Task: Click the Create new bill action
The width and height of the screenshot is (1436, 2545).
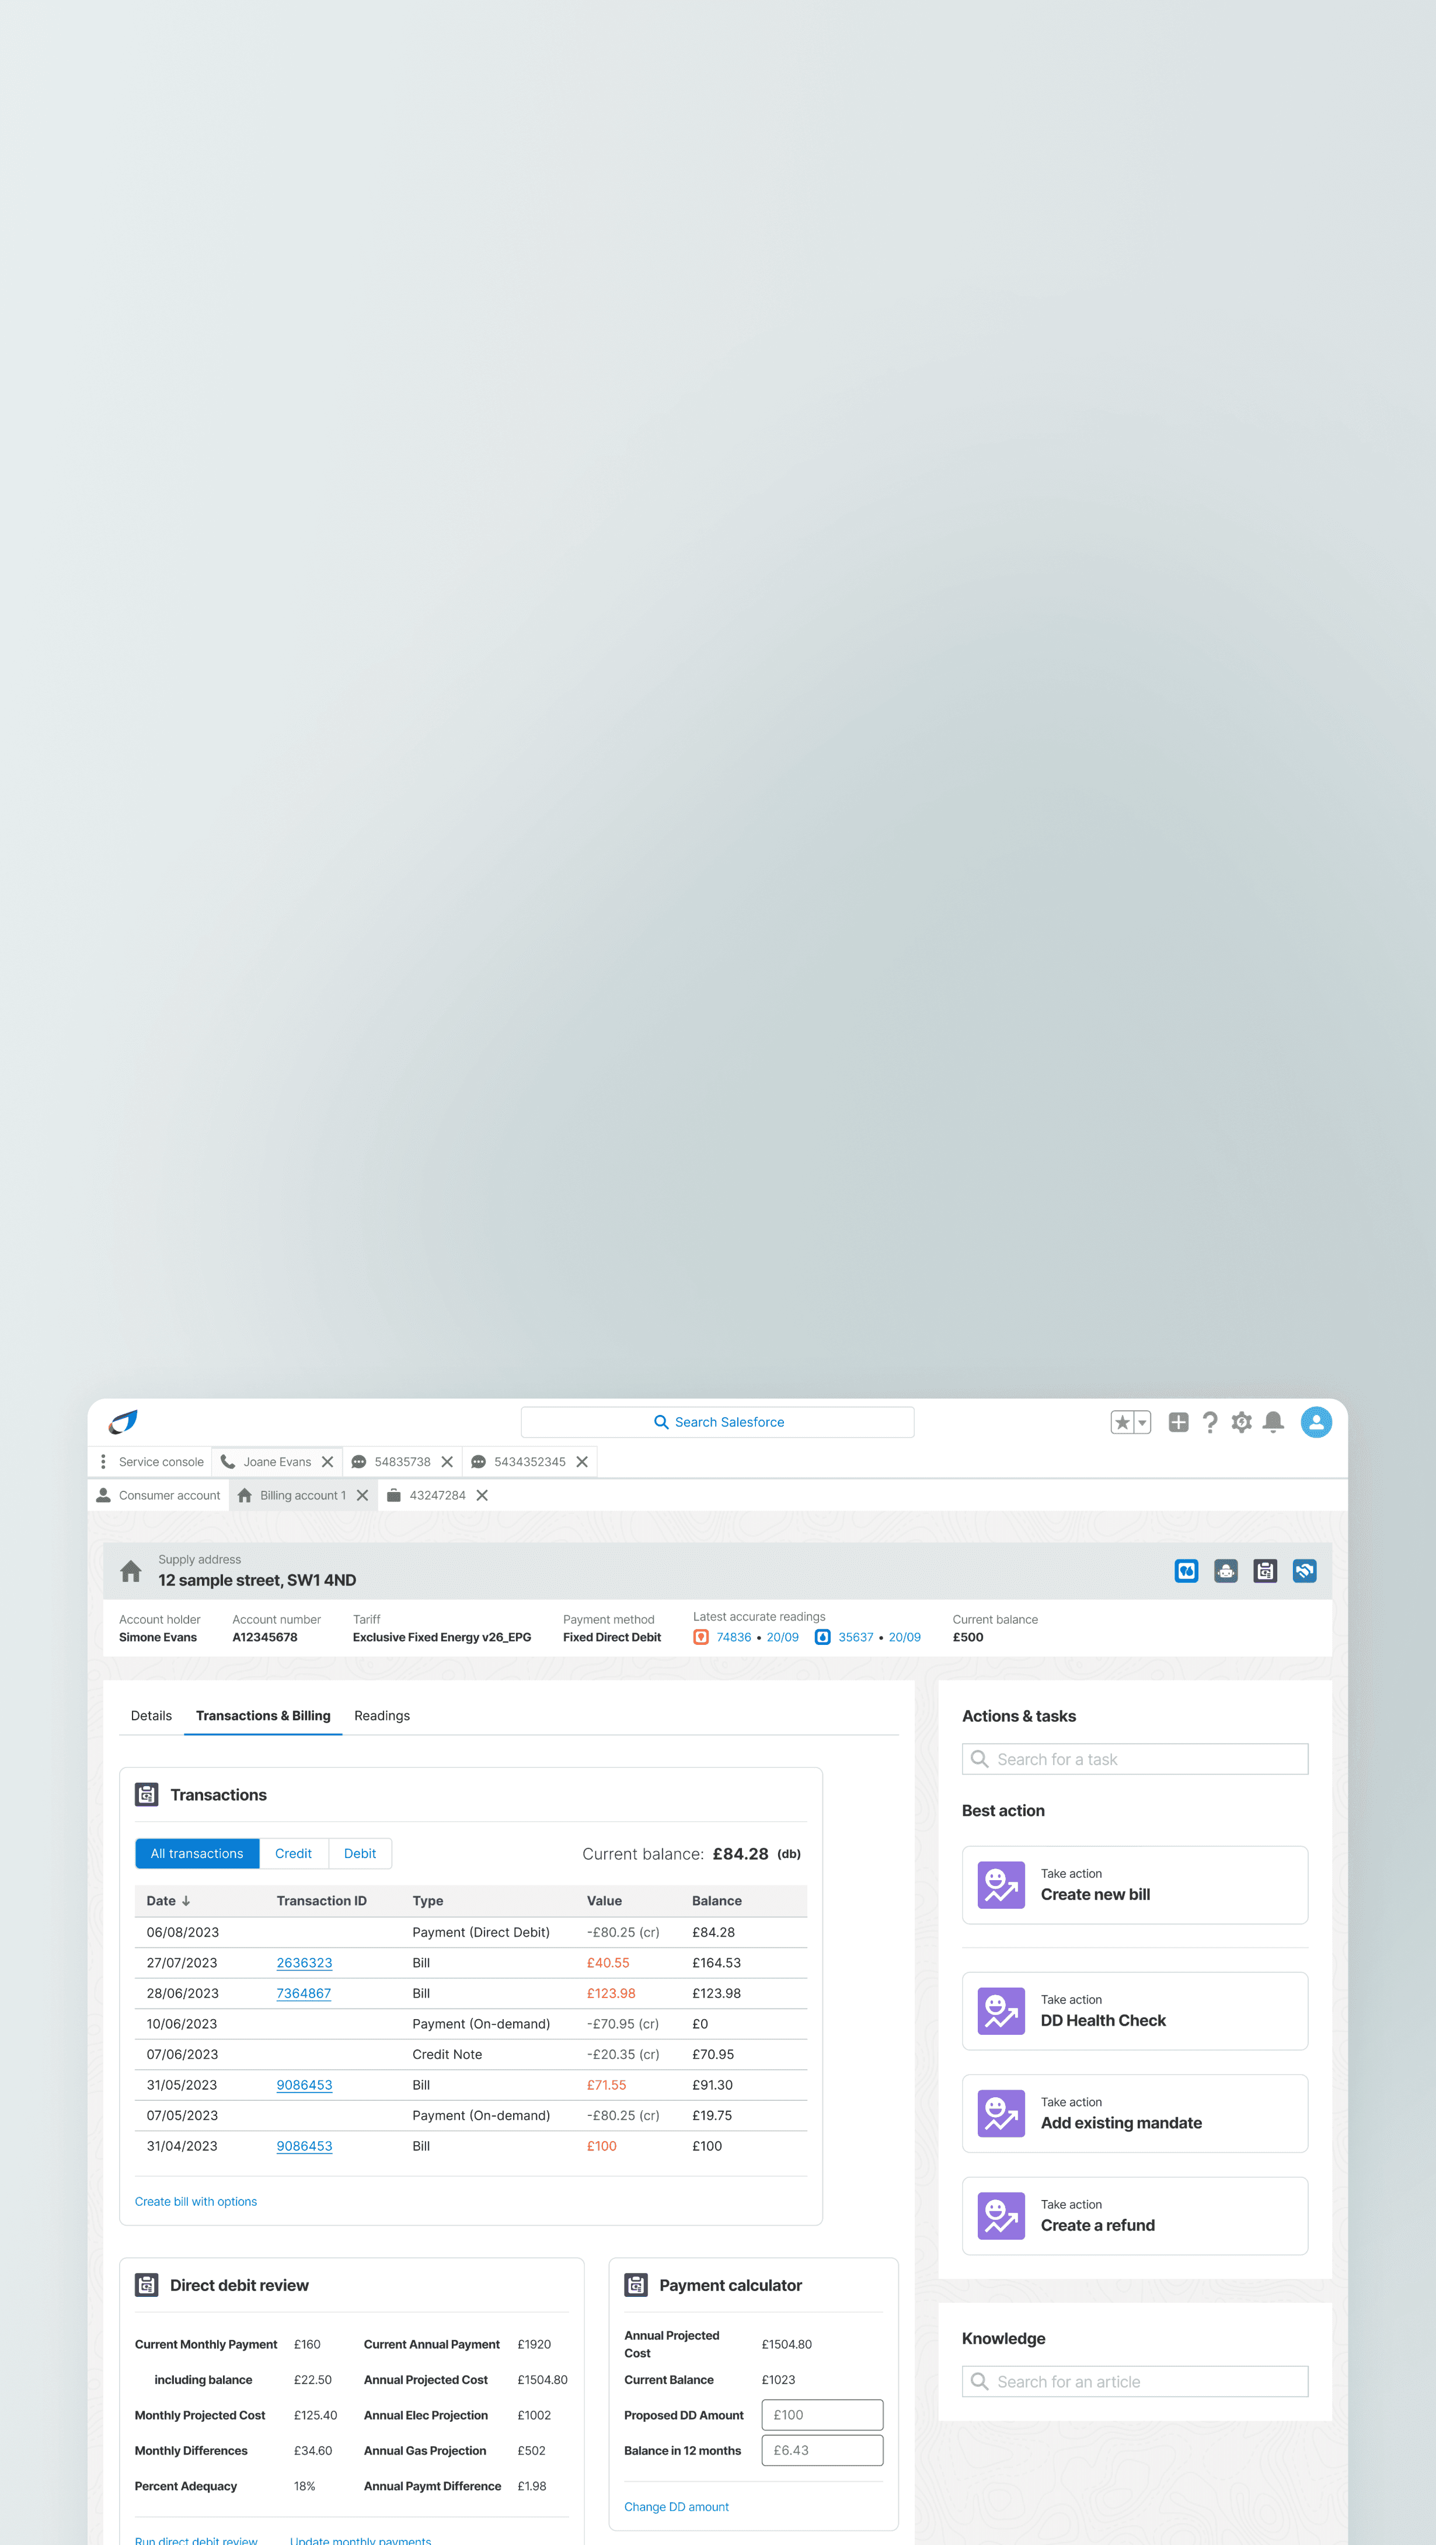Action: [x=1135, y=1885]
